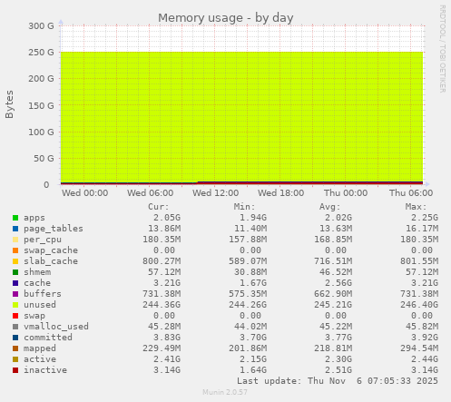Image resolution: width=451 pixels, height=402 pixels.
Task: Click the unused legend label
Action: [40, 305]
